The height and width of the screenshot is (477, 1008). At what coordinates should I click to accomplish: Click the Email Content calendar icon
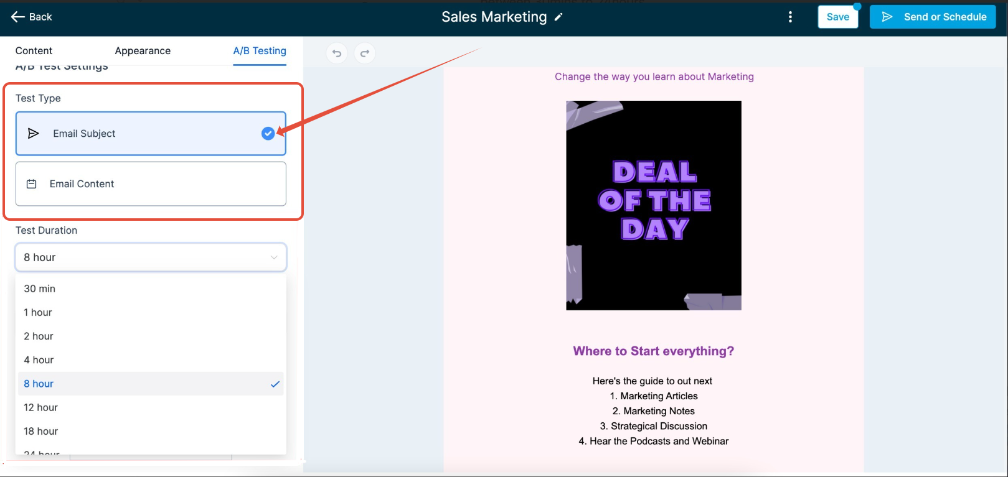(32, 184)
